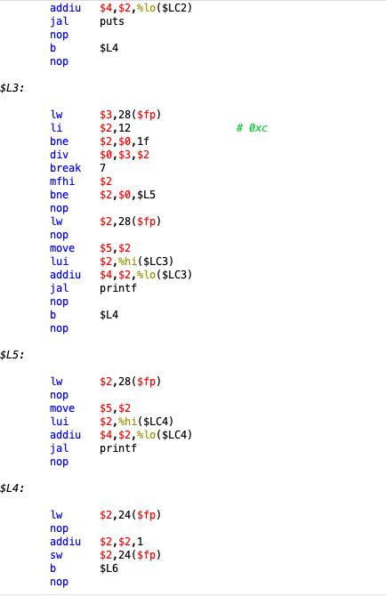Select the mfhi instruction mnemonic
386x596 pixels.
[x=62, y=181]
